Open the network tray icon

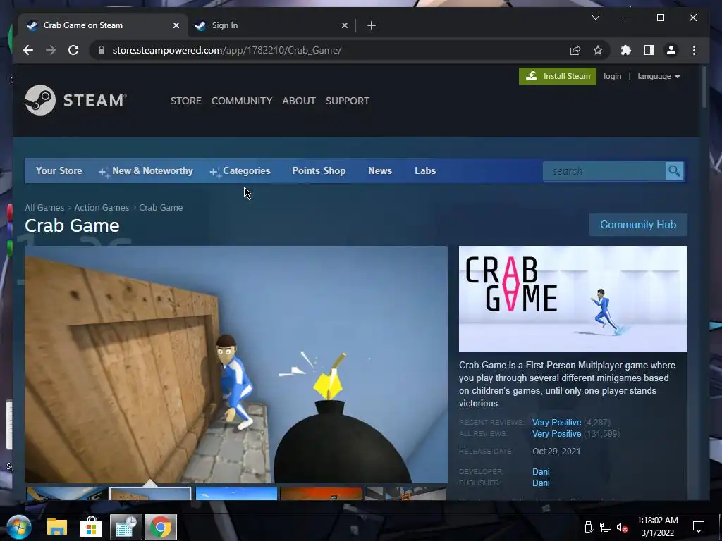pos(605,527)
